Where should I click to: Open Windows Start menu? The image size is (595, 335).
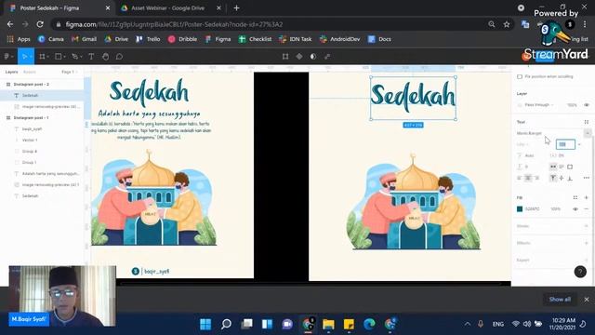(205, 324)
